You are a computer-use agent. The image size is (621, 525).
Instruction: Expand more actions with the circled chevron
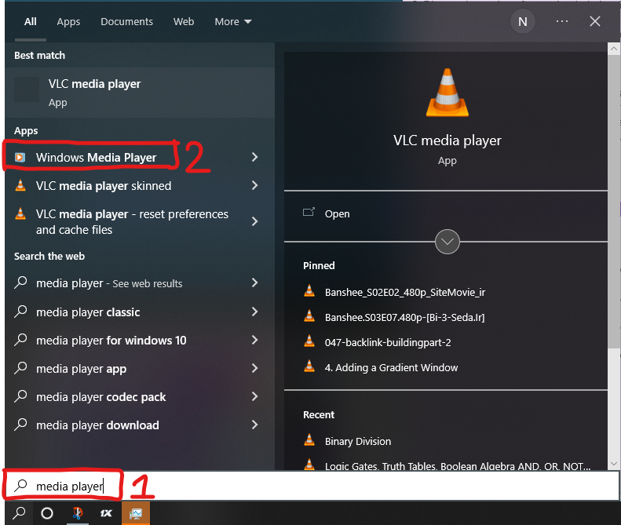pyautogui.click(x=447, y=242)
